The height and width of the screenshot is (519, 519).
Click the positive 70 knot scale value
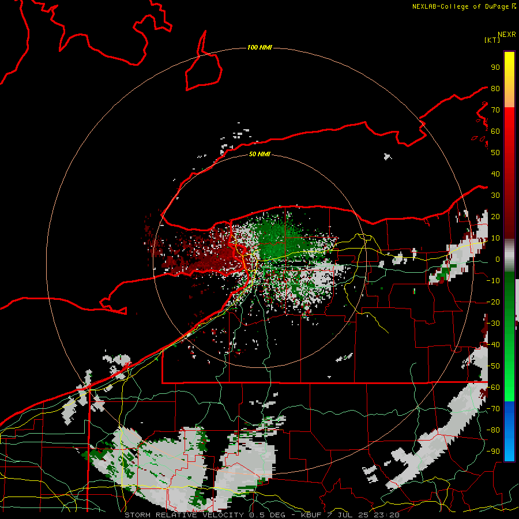pos(495,110)
